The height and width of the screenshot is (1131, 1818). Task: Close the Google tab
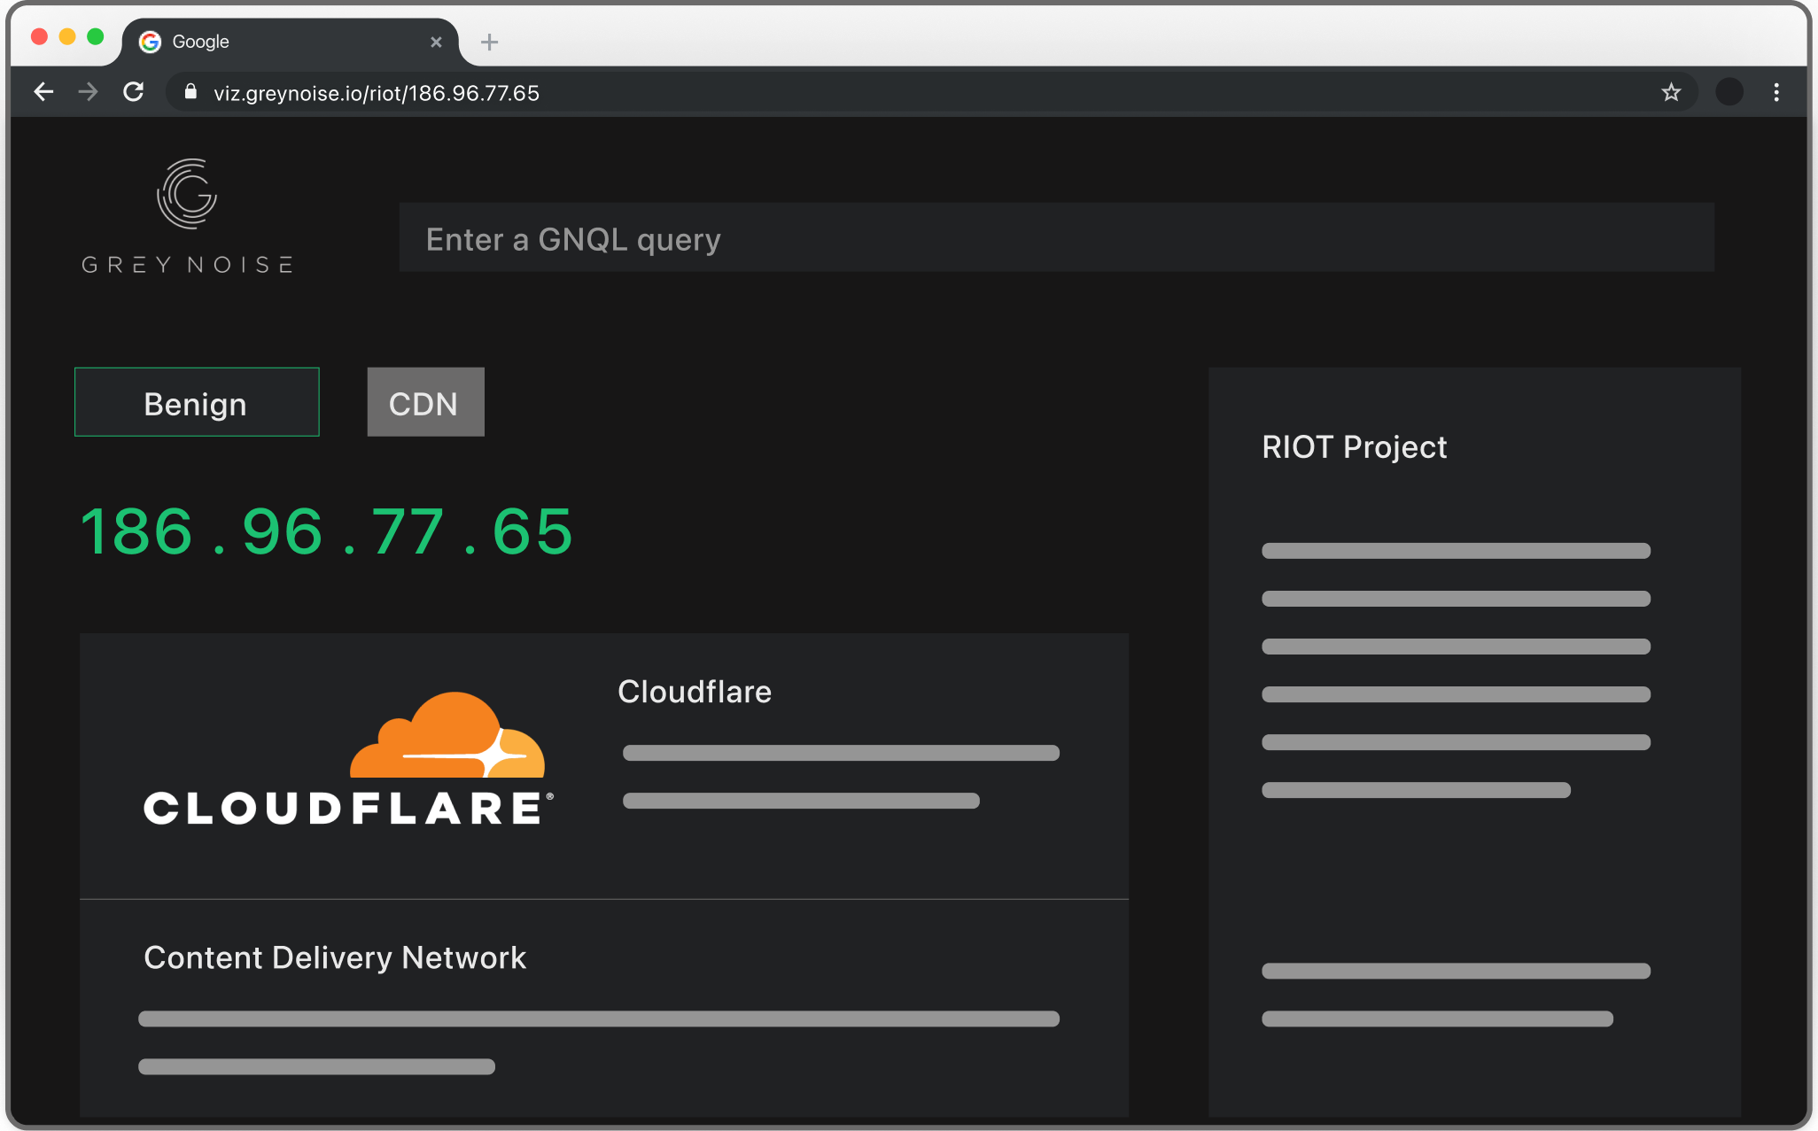tap(436, 42)
